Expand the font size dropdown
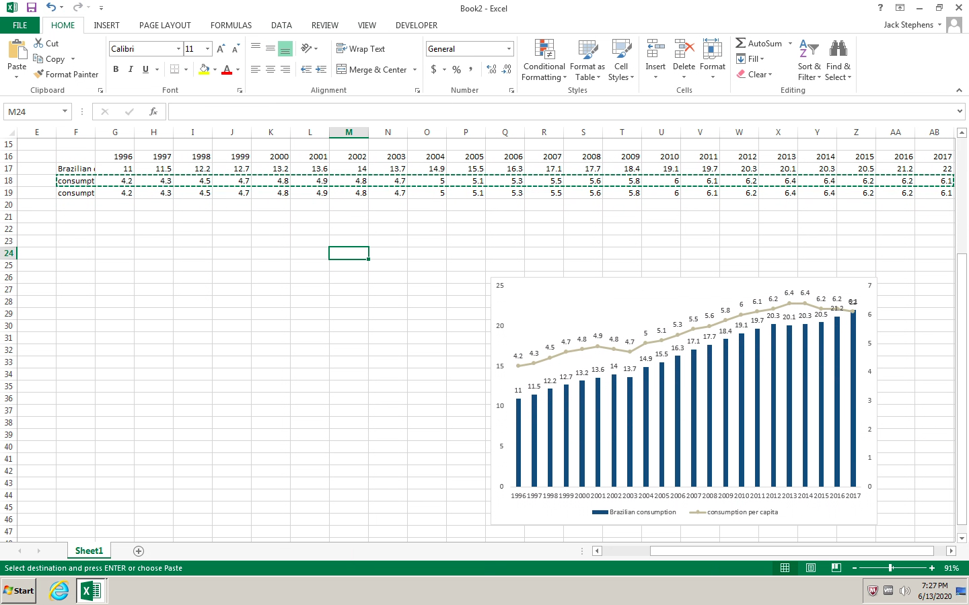The height and width of the screenshot is (605, 969). (207, 49)
